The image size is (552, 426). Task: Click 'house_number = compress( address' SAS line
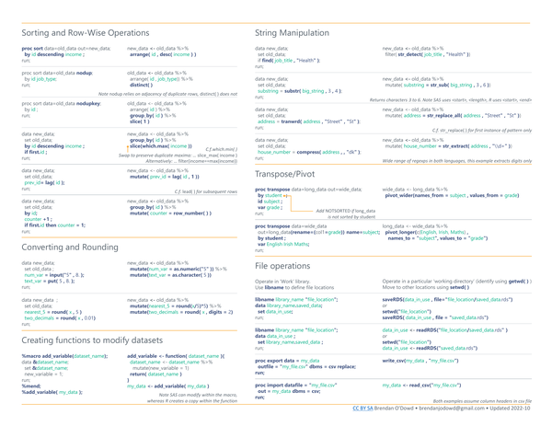(309, 153)
